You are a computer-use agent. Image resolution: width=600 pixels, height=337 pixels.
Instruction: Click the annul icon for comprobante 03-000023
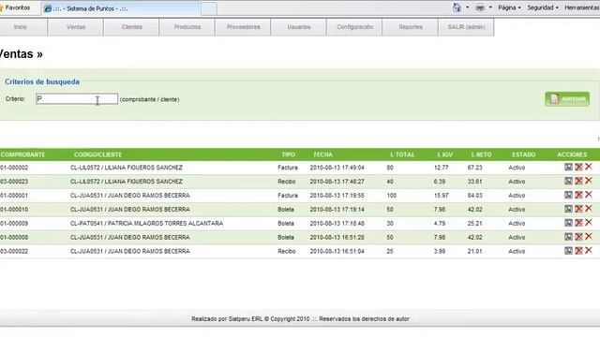click(x=578, y=181)
